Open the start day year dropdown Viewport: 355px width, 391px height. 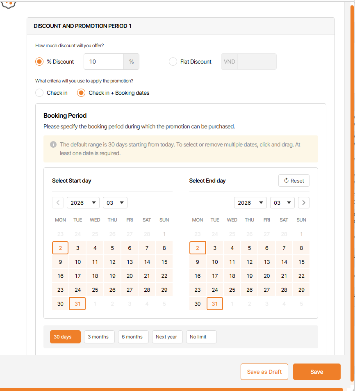[83, 203]
